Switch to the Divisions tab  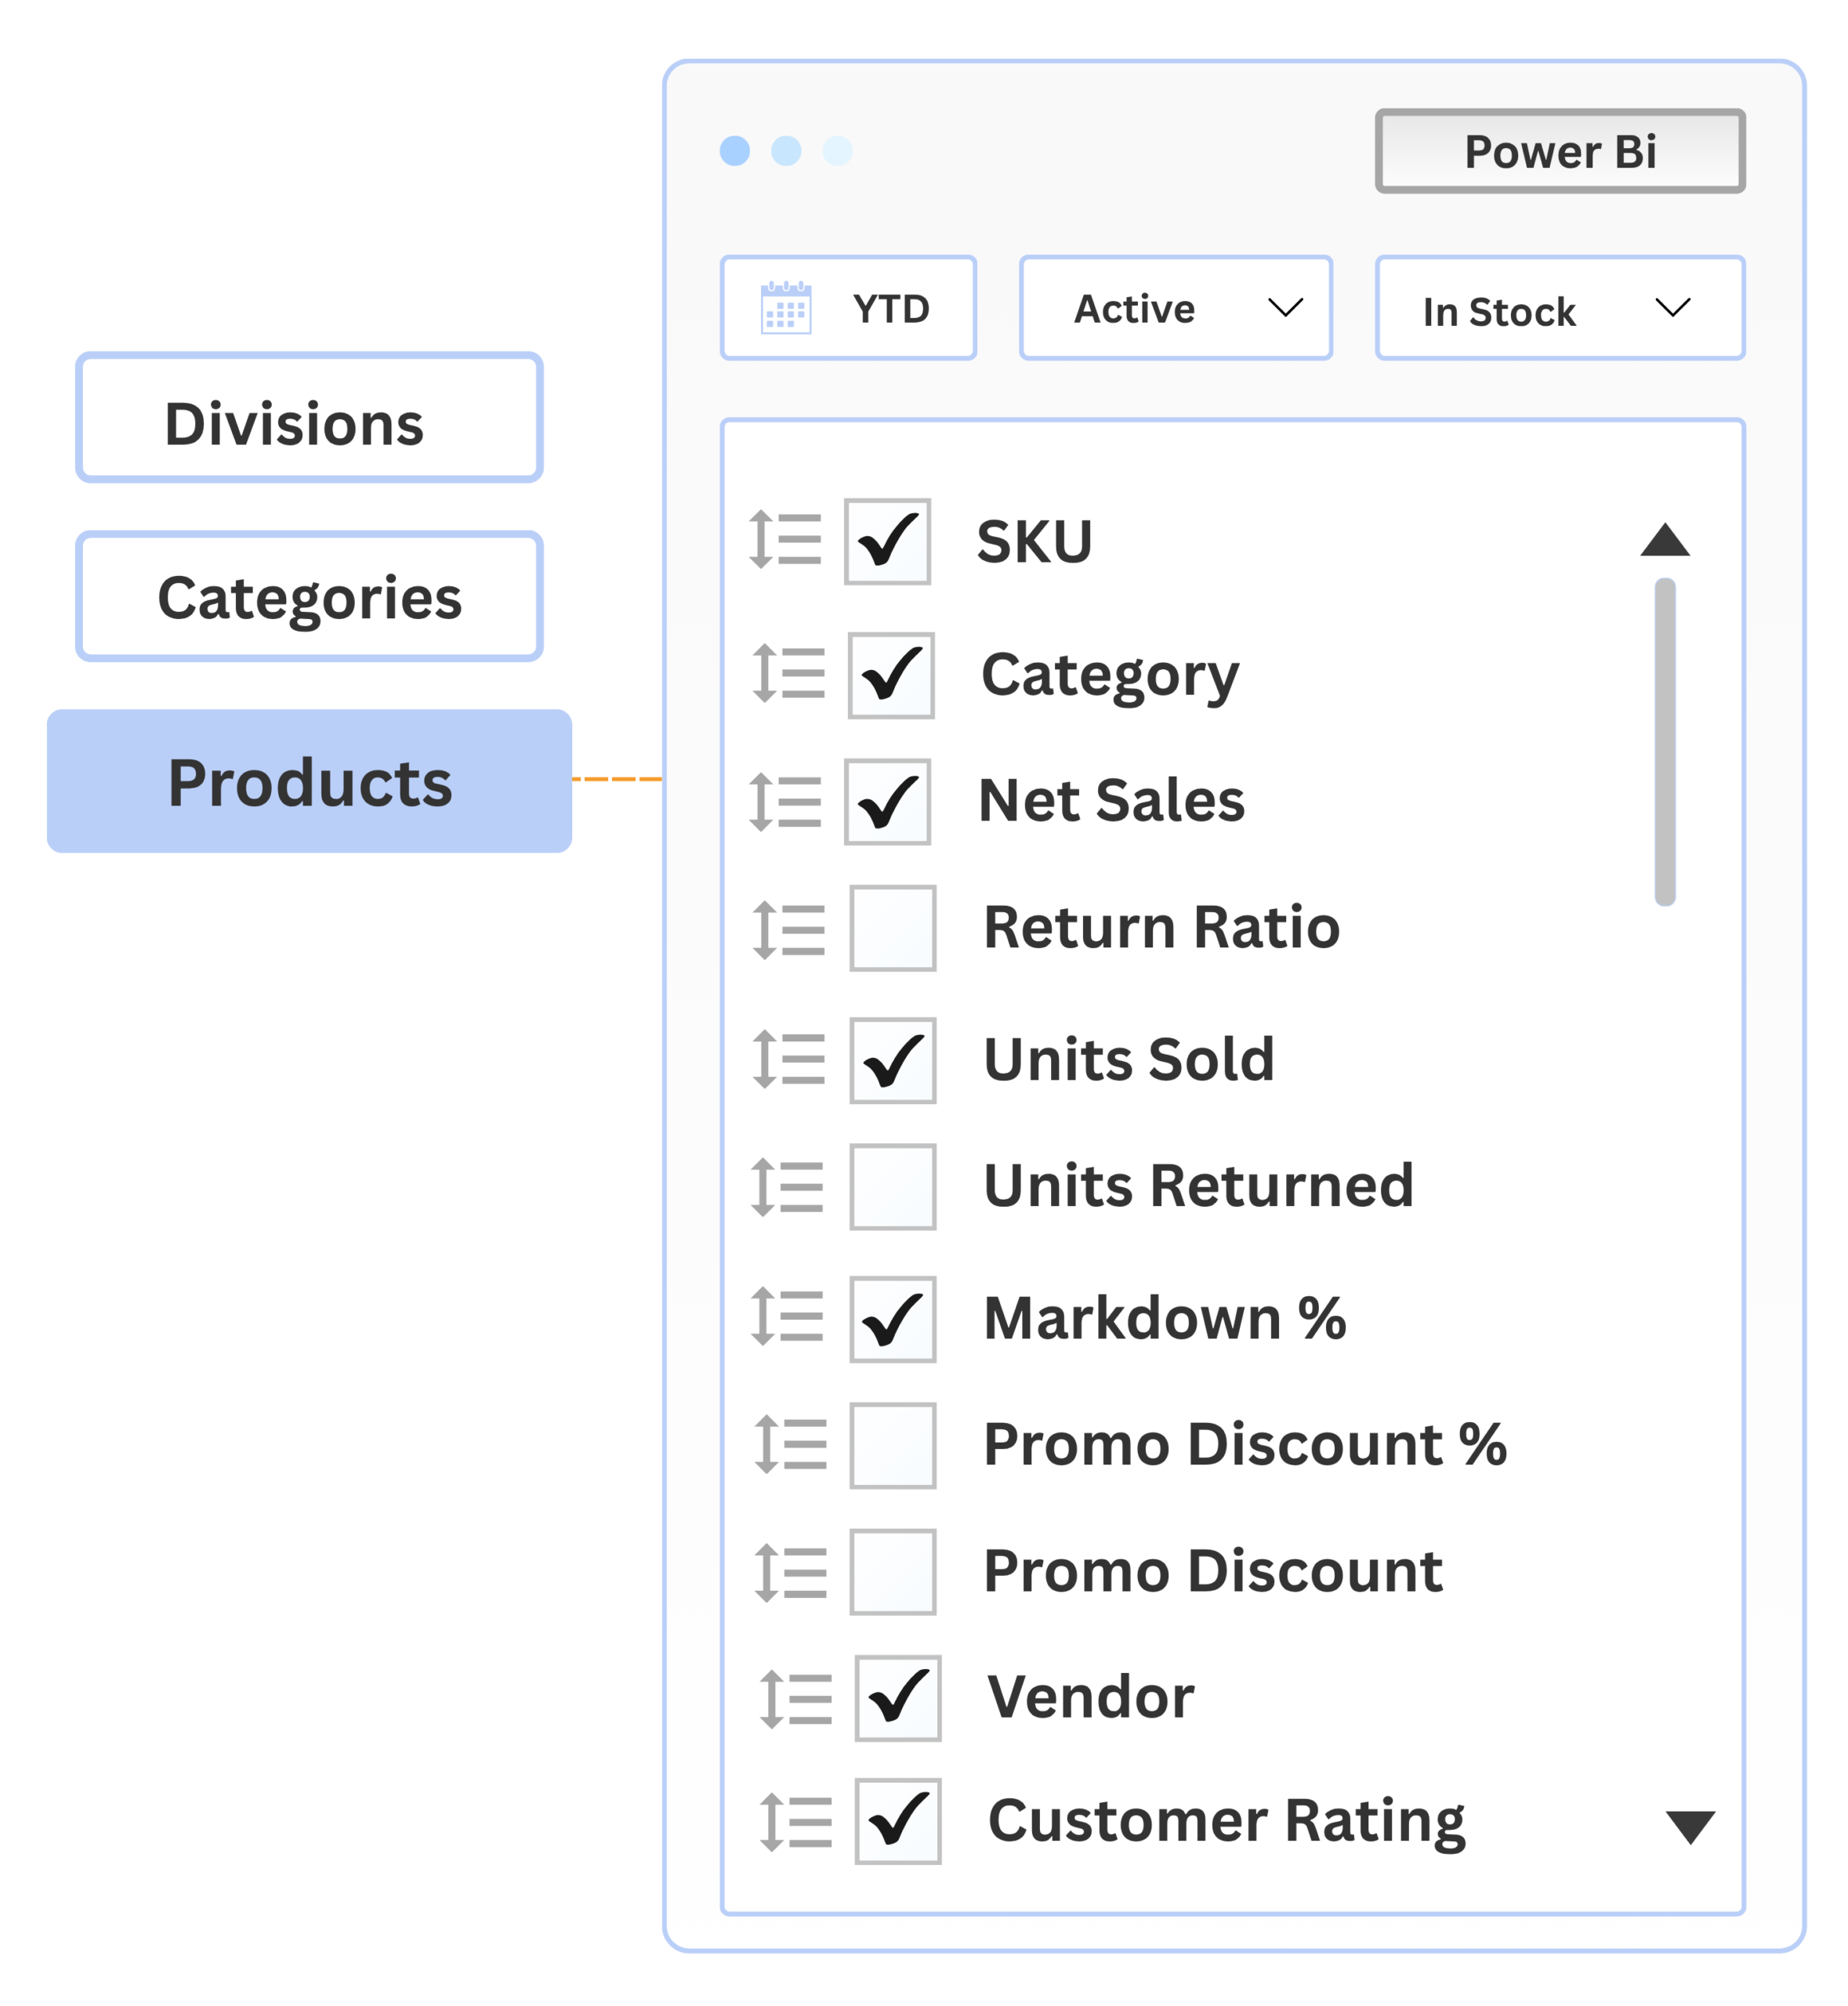pyautogui.click(x=309, y=417)
